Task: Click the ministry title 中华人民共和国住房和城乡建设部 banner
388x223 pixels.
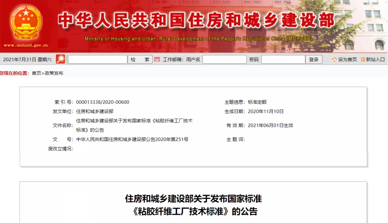Action: coord(196,21)
